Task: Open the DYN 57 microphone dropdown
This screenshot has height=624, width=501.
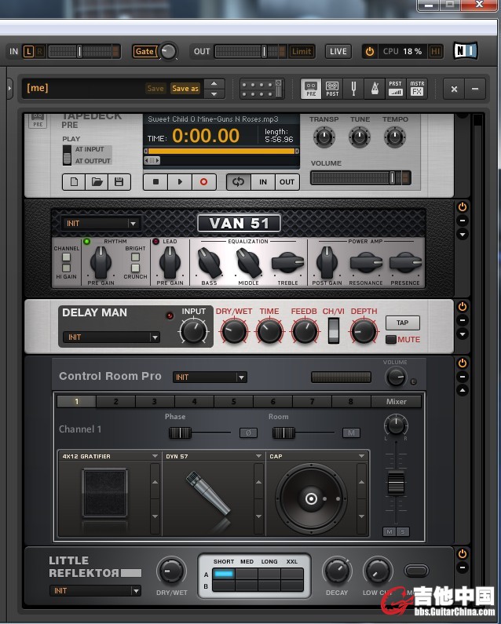Action: 258,456
